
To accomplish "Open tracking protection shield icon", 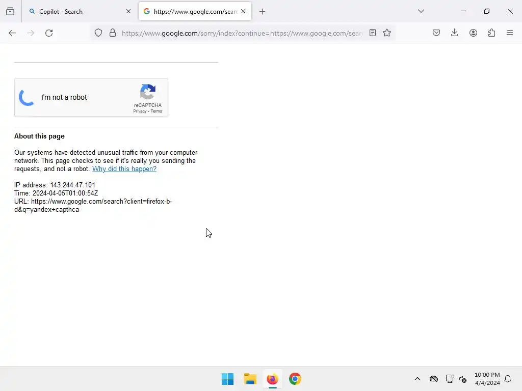I will click(x=98, y=33).
